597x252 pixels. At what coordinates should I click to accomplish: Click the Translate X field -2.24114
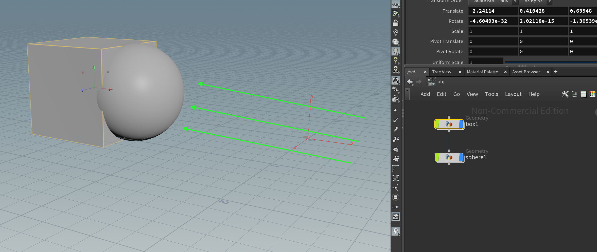coord(493,11)
